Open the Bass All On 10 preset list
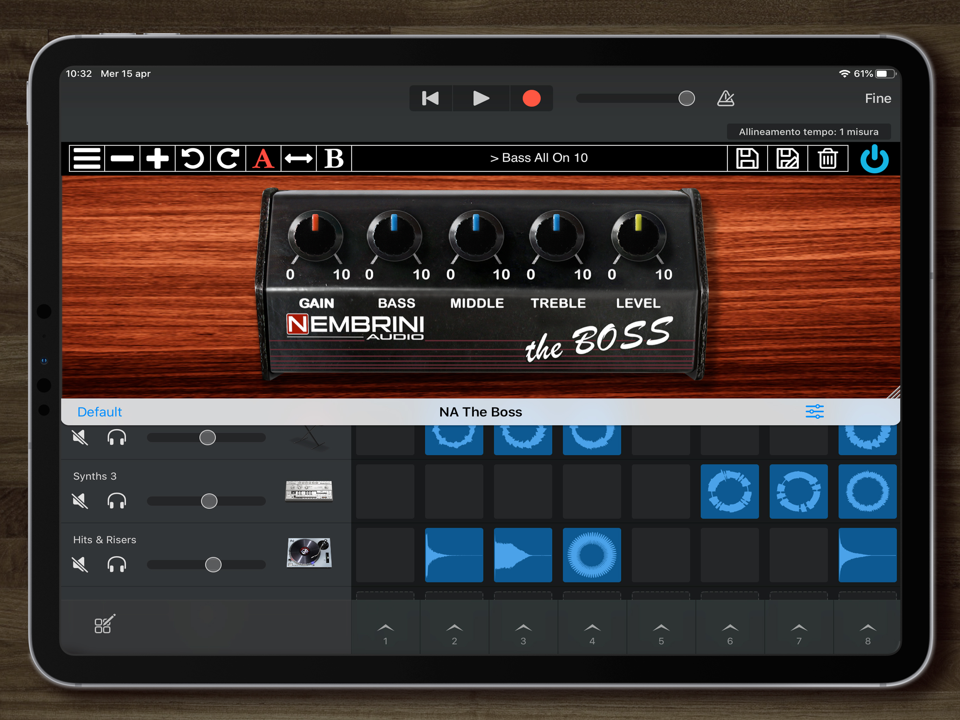 click(539, 158)
